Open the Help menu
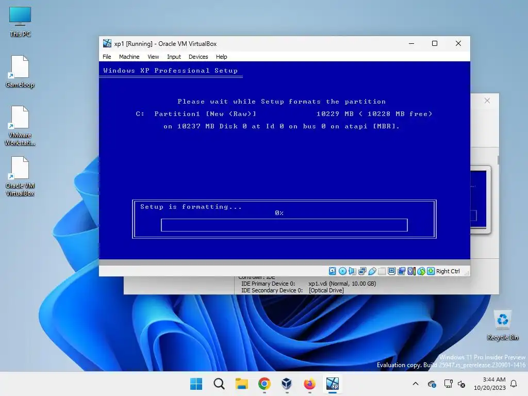The height and width of the screenshot is (396, 528). (x=221, y=57)
